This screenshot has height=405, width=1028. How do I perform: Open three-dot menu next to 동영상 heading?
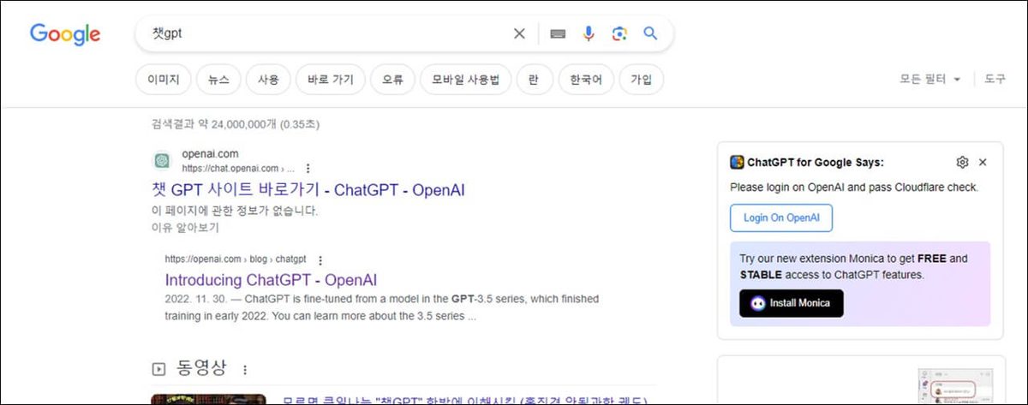(x=245, y=370)
